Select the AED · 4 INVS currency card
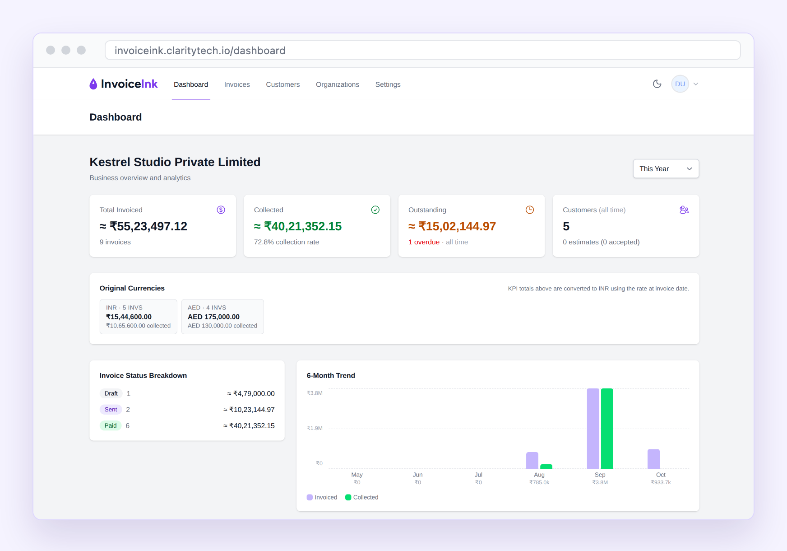 (x=222, y=317)
